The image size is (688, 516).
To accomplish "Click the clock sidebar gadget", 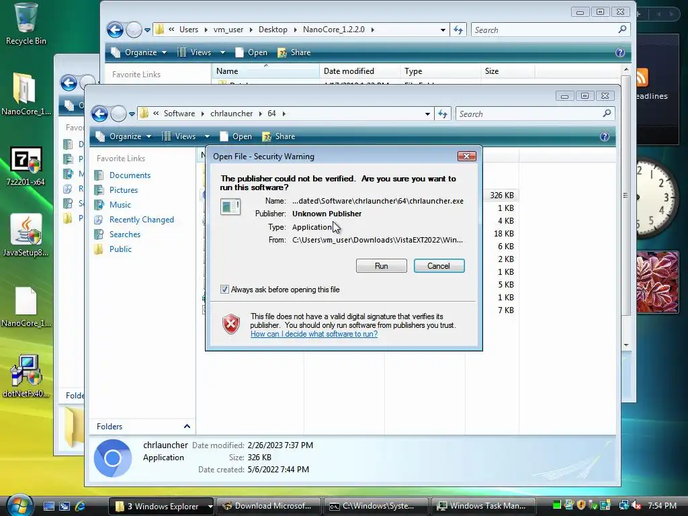I will point(657,198).
